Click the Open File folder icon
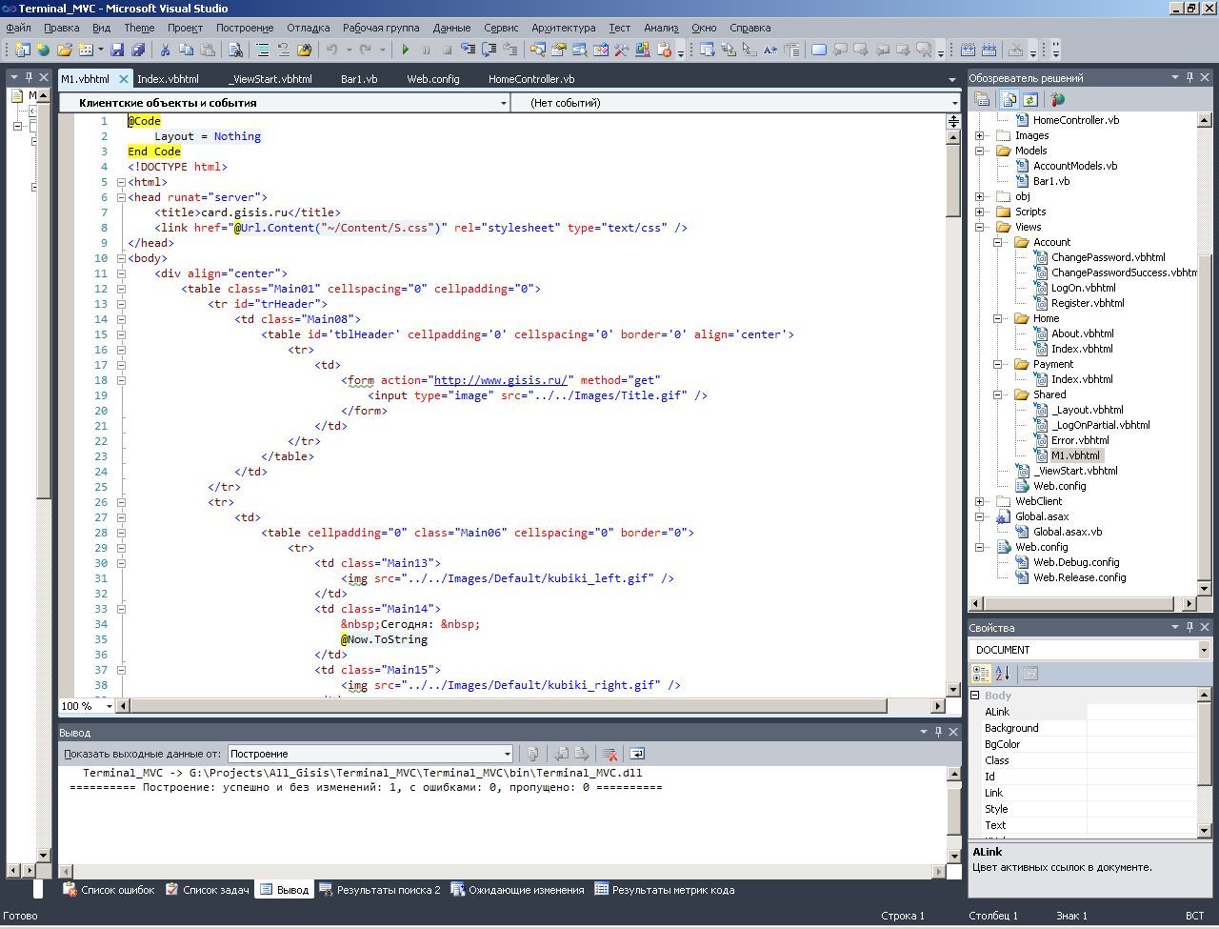Screen dimensions: 1219x929 tap(65, 50)
